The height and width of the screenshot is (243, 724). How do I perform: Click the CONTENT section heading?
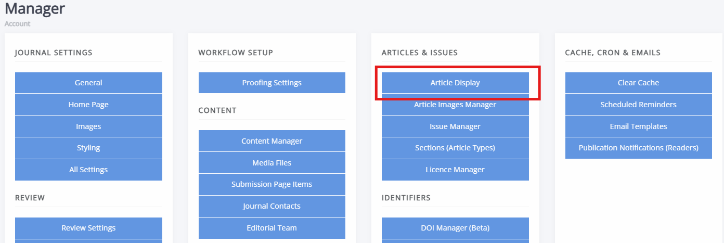pyautogui.click(x=217, y=110)
